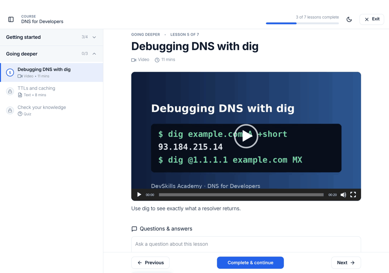
Task: Click the Exit button
Action: pyautogui.click(x=372, y=19)
